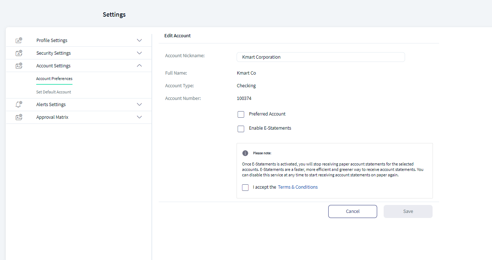Image resolution: width=492 pixels, height=260 pixels.
Task: Tick the Preferred Account checkbox
Action: (x=241, y=114)
